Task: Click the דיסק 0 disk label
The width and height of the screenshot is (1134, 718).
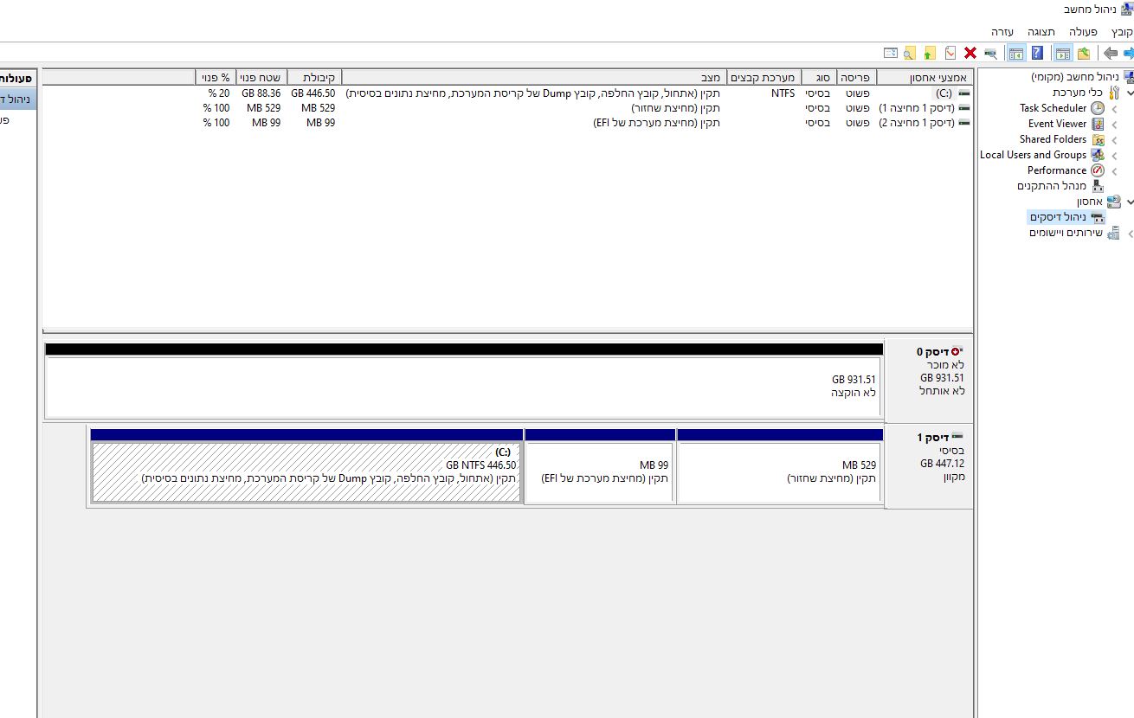Action: pos(932,352)
